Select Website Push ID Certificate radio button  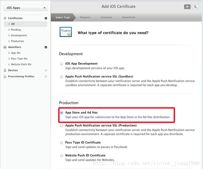click(x=62, y=155)
